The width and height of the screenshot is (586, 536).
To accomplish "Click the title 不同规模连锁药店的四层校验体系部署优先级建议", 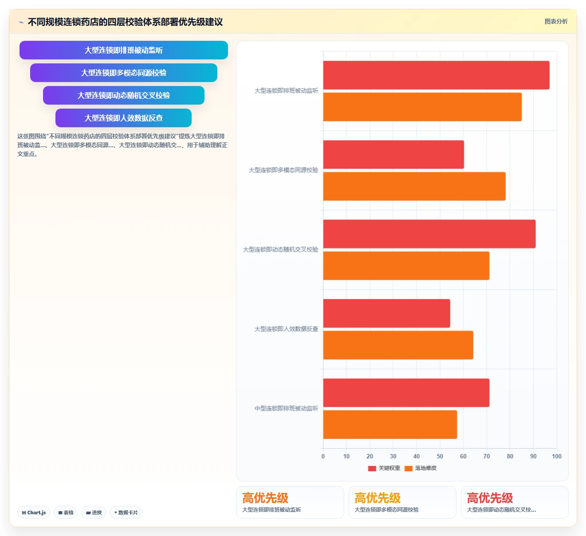I will pos(126,22).
